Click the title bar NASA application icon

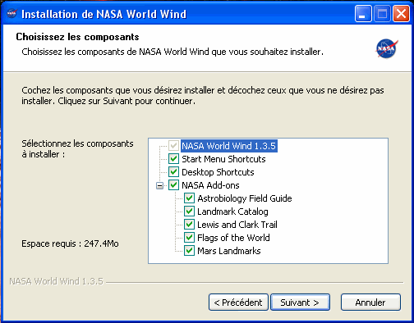tap(11, 13)
